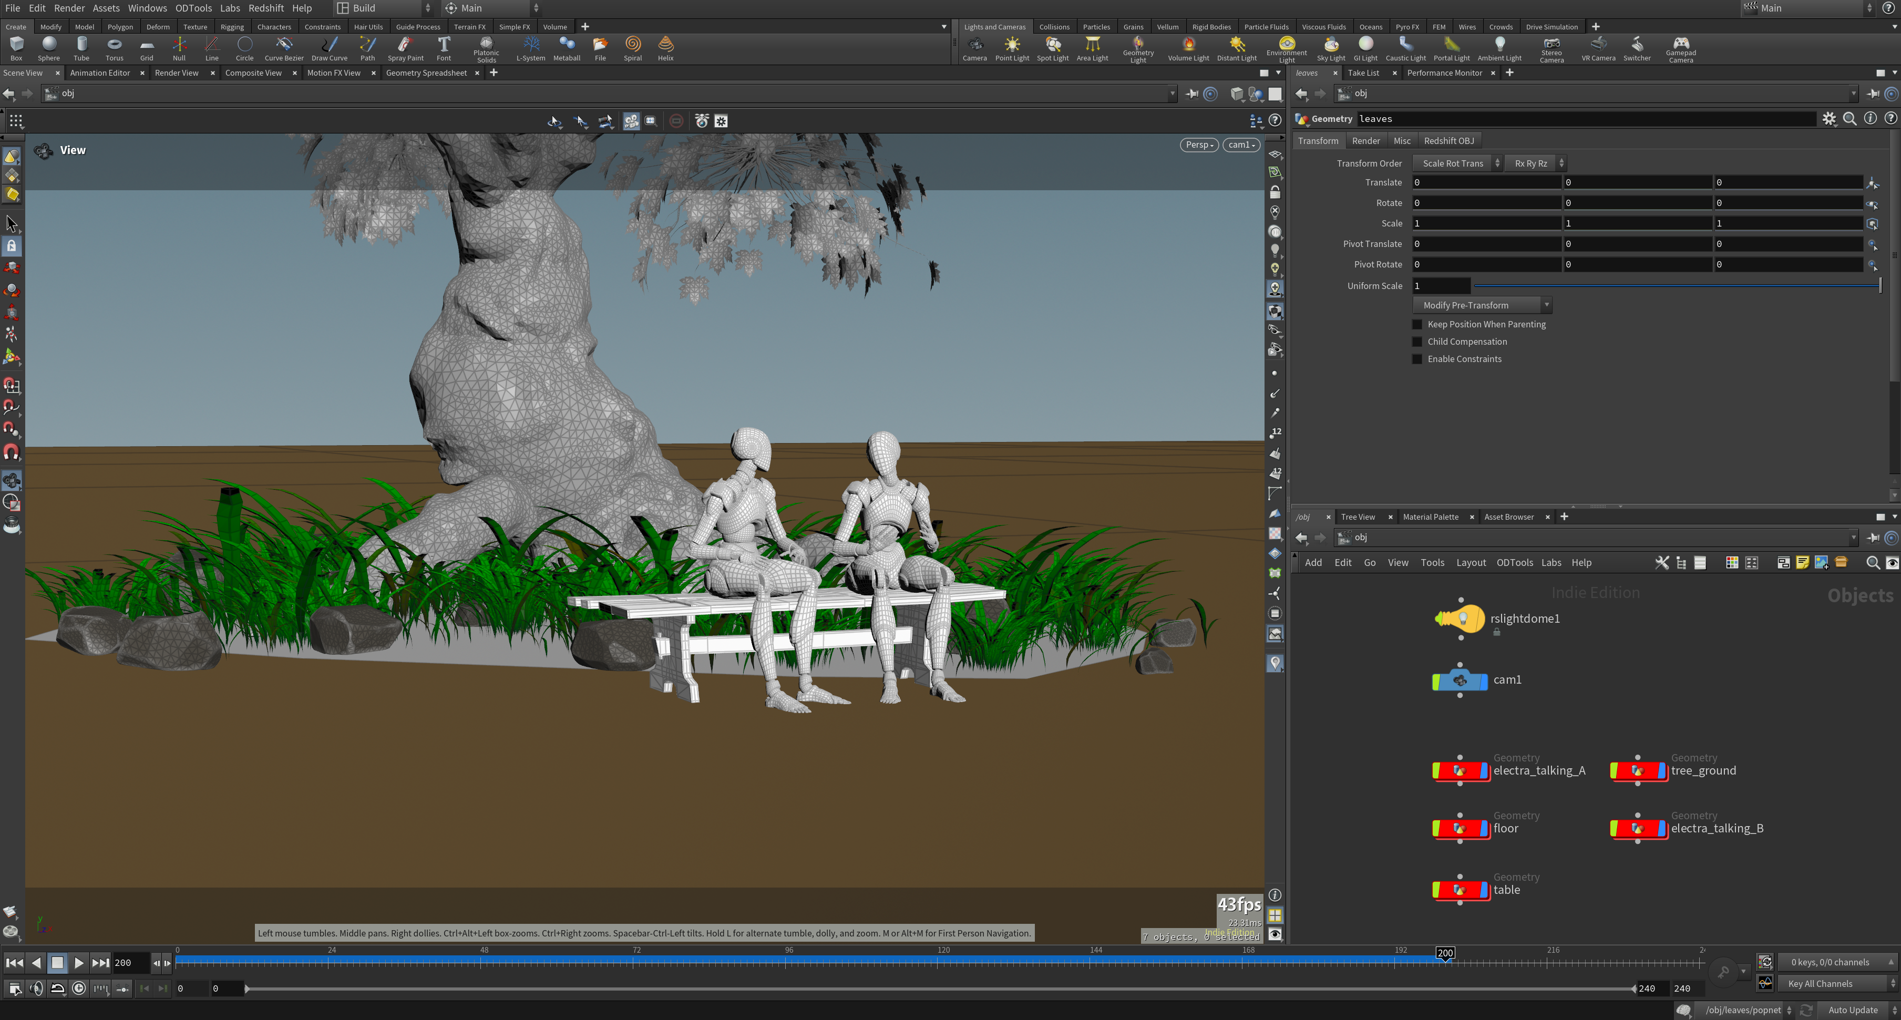Expand the Modify Pre-Transform menu
Screen dimensions: 1901x1020
(1482, 305)
